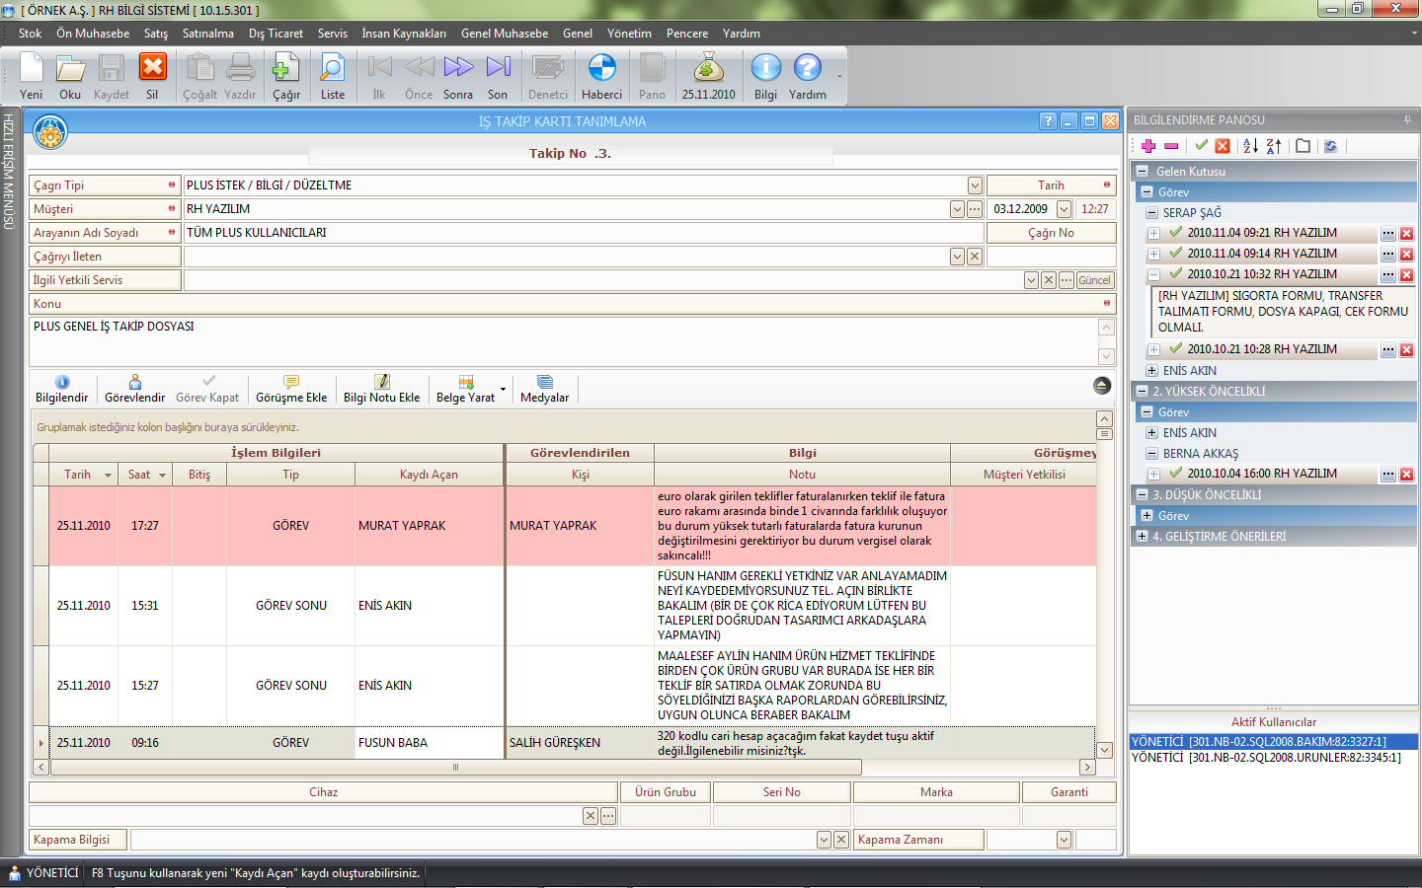Viewport: 1422px width, 888px height.
Task: Open the Çağrı Tipi dropdown arrow
Action: point(975,185)
